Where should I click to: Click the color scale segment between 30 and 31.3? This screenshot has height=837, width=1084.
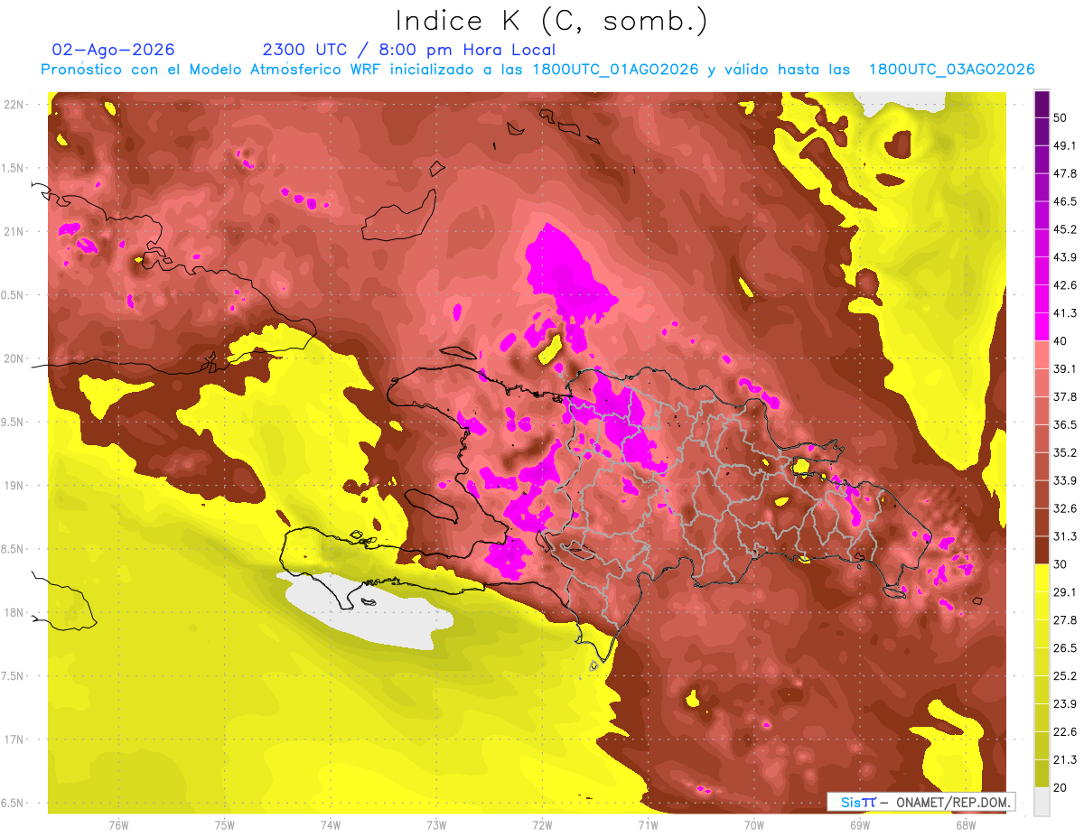(x=1042, y=550)
